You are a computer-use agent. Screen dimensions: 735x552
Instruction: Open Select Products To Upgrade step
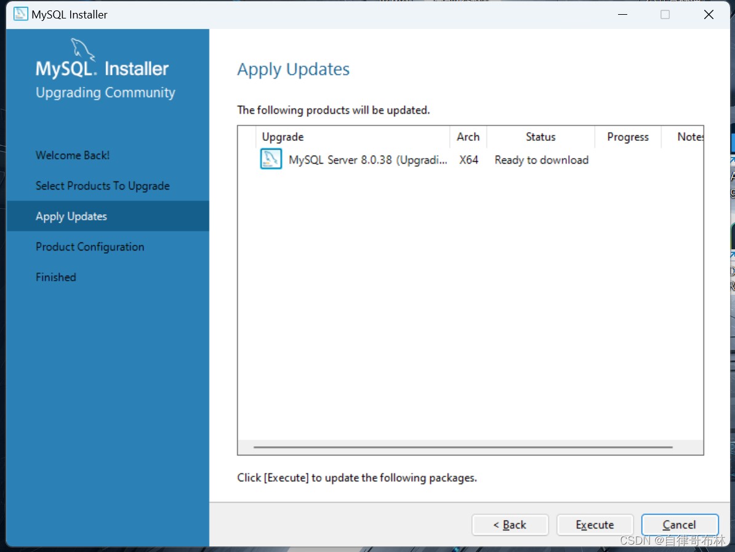103,186
